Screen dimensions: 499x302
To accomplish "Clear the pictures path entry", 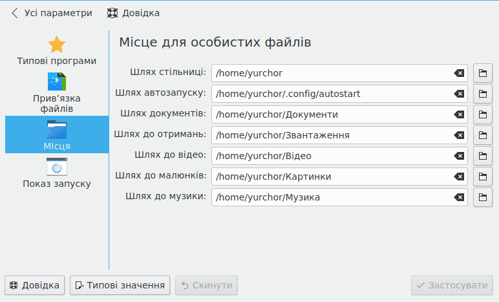I will click(x=459, y=177).
